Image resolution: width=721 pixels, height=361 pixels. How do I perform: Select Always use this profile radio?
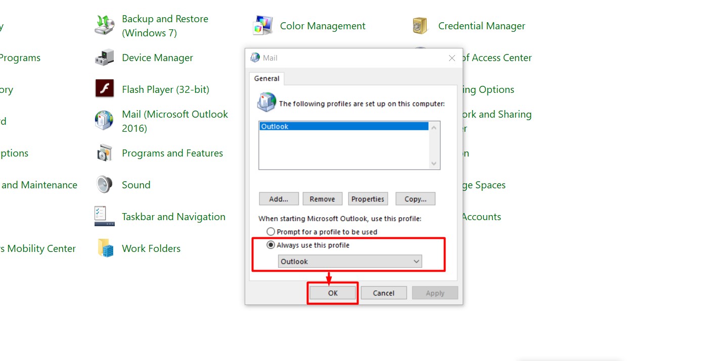tap(271, 245)
